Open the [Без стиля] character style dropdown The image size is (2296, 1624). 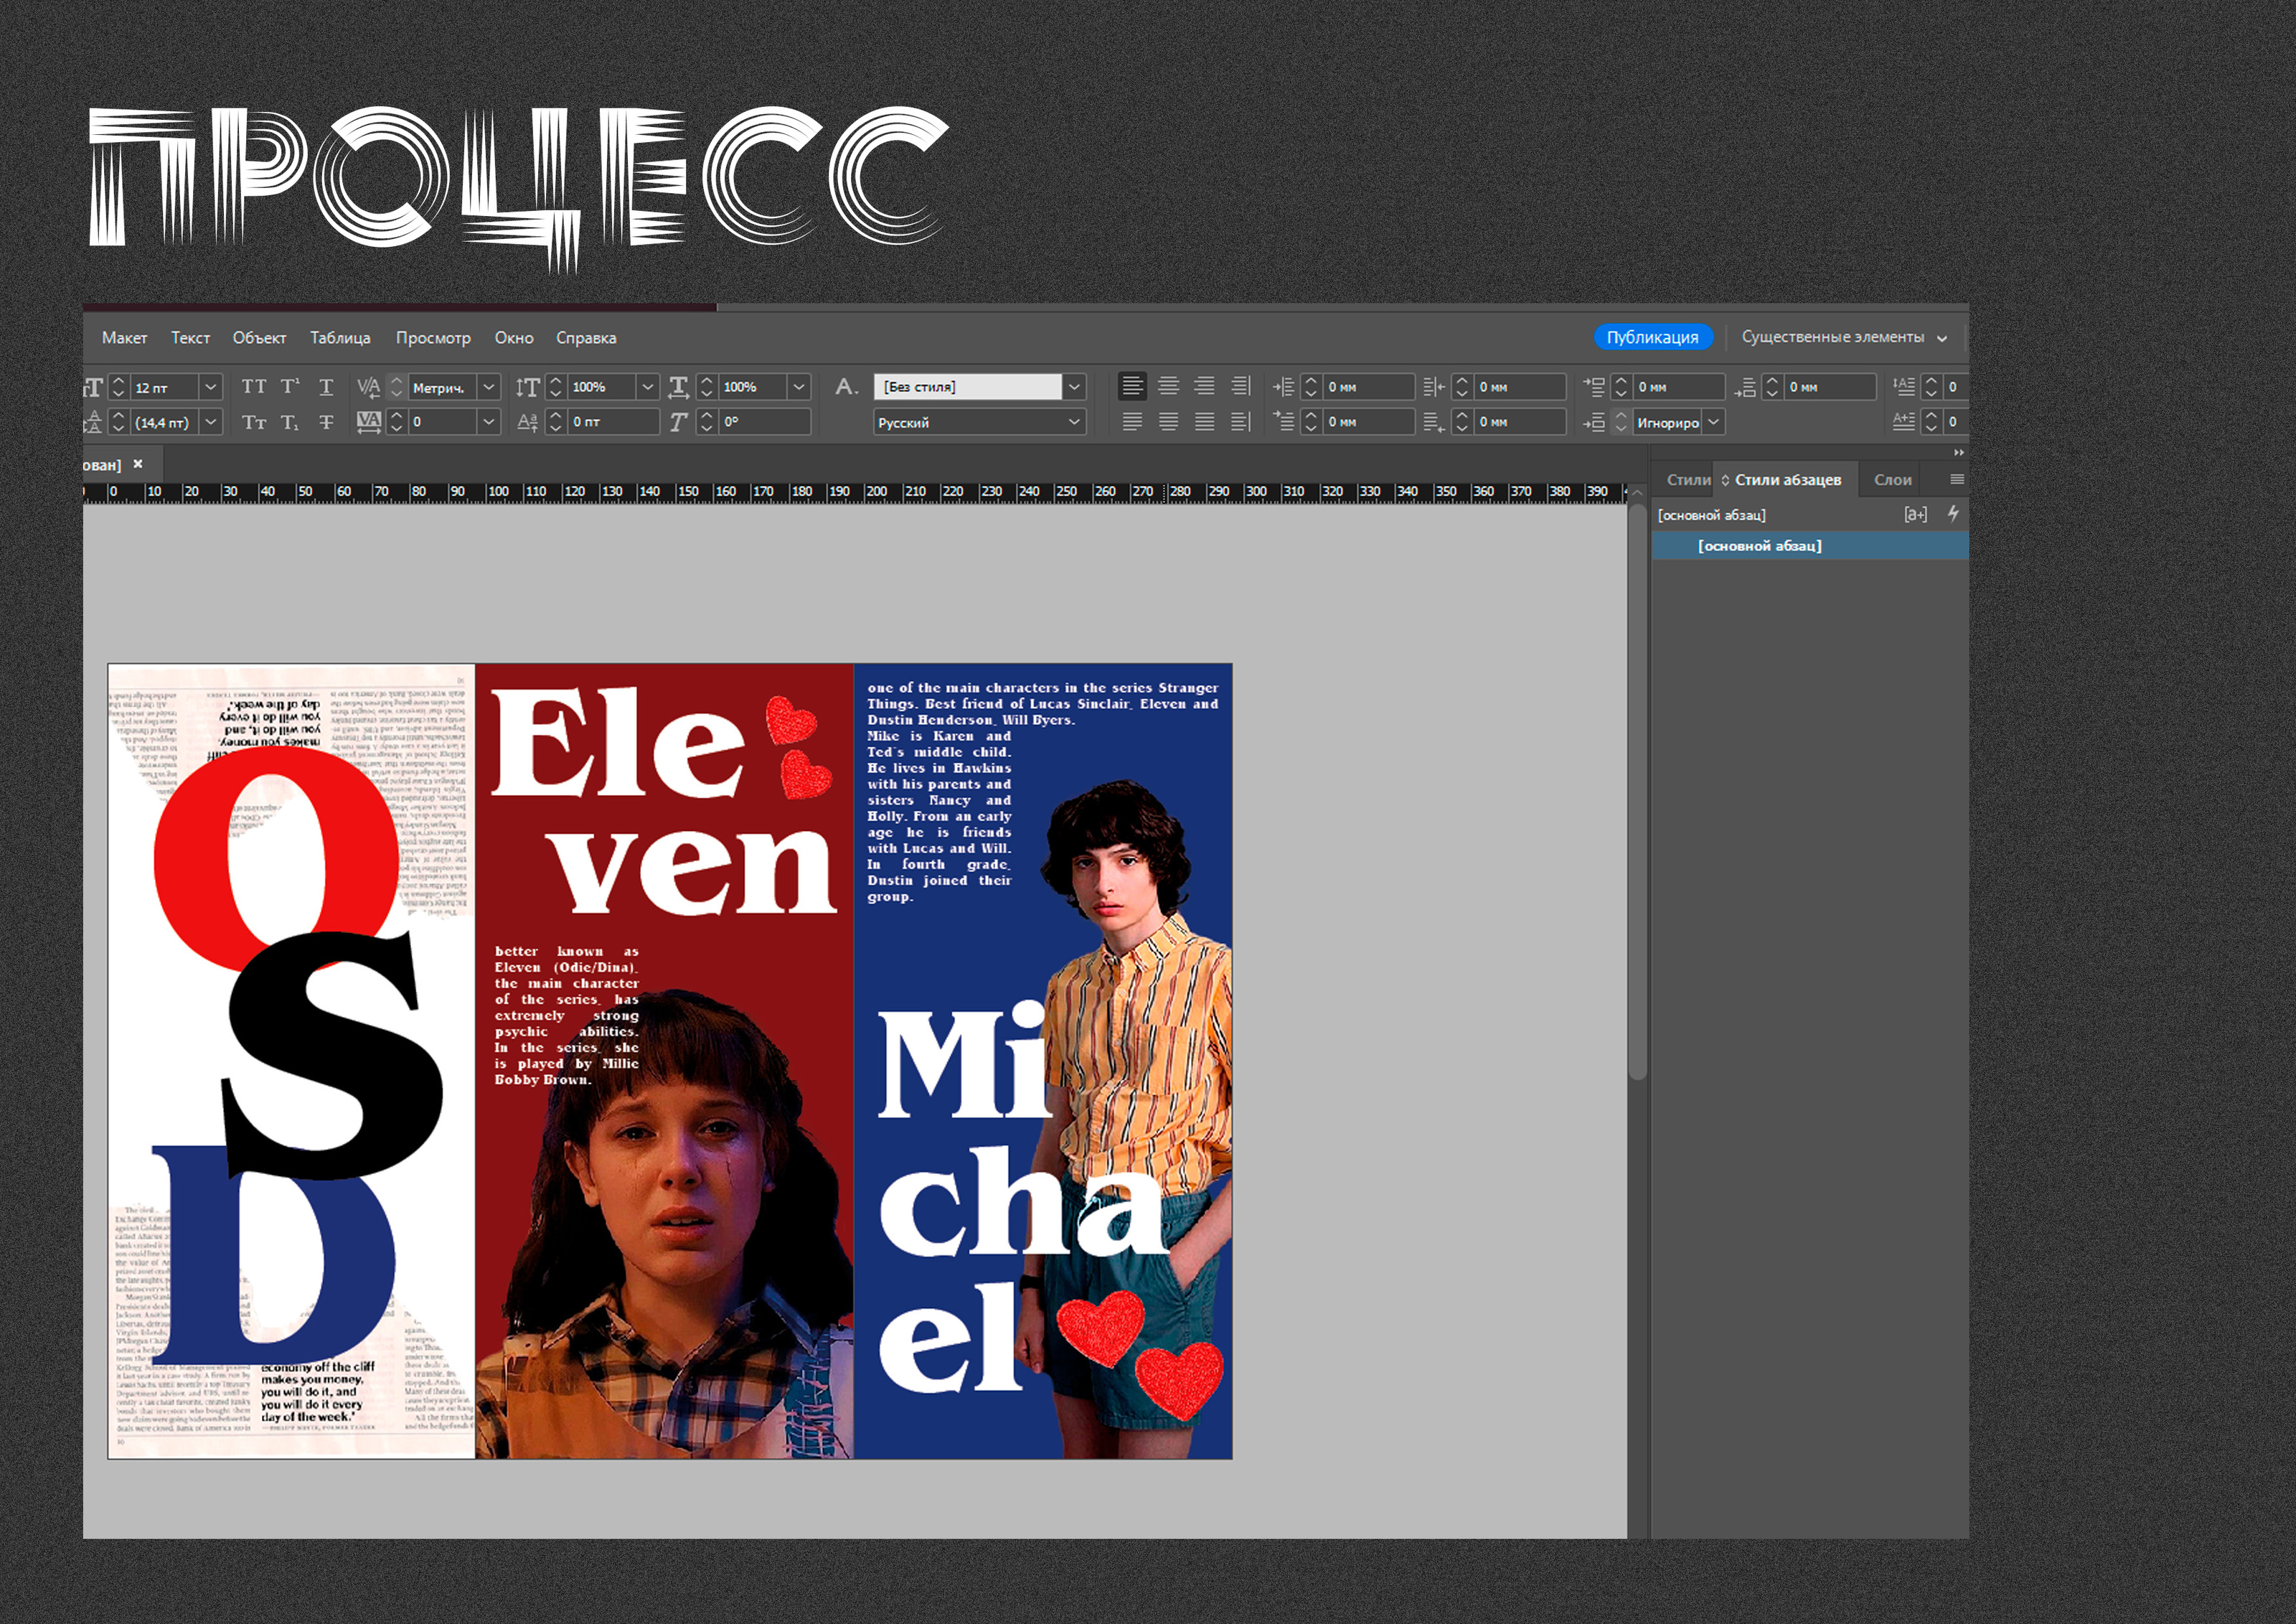pyautogui.click(x=1074, y=387)
